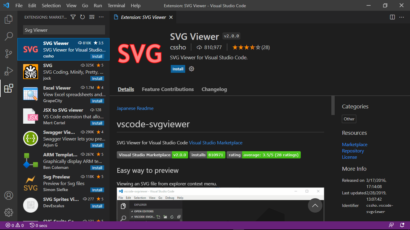Open the Terminal menu
The height and width of the screenshot is (230, 410).
point(116,5)
